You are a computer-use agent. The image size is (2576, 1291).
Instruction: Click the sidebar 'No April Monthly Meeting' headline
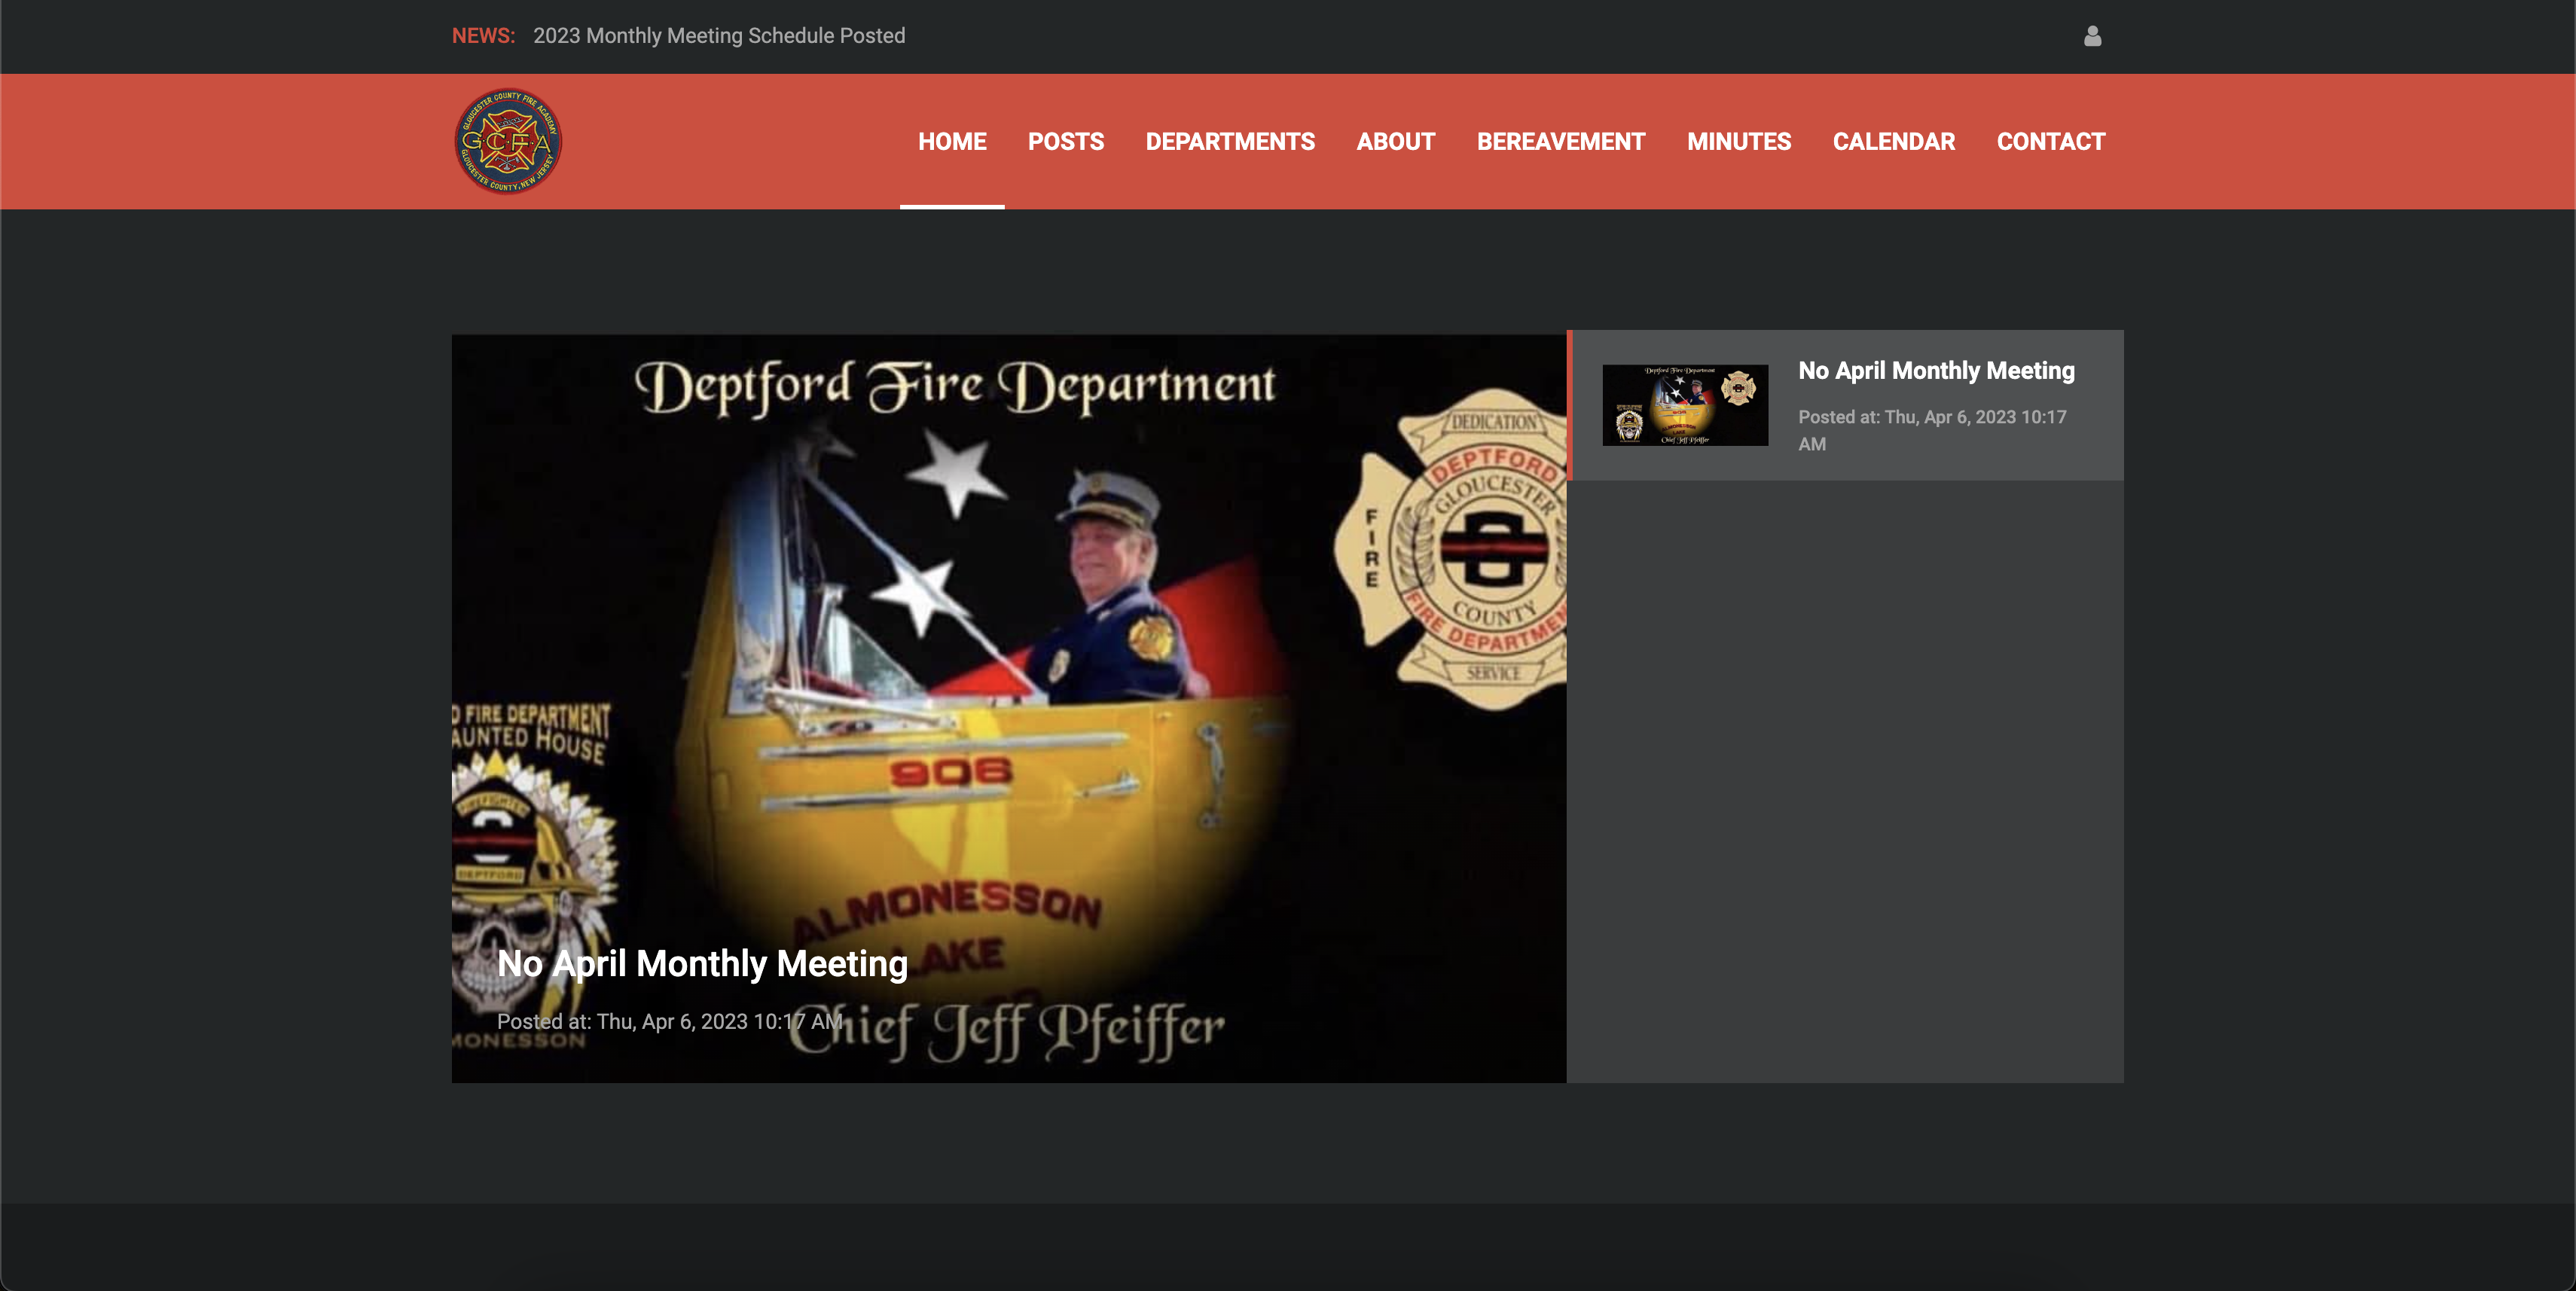tap(1936, 370)
